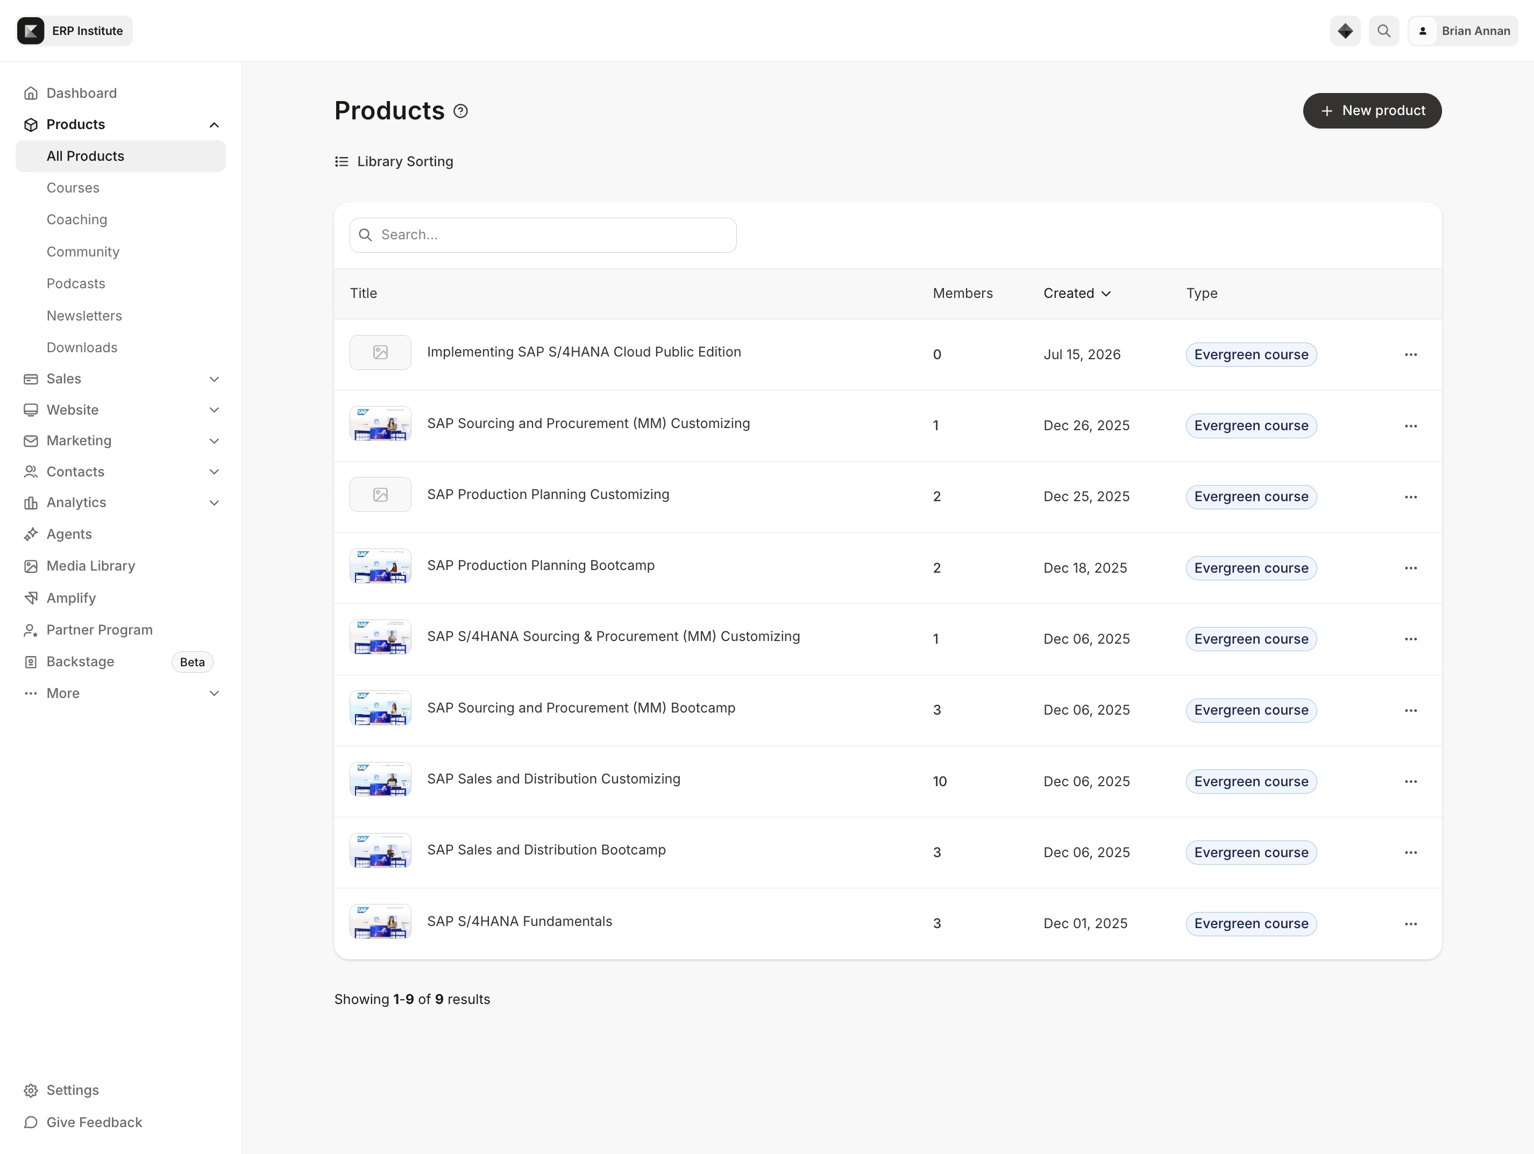The image size is (1534, 1154).
Task: Open SAP Sourcing and Procurement (MM) Customizing
Action: point(588,424)
